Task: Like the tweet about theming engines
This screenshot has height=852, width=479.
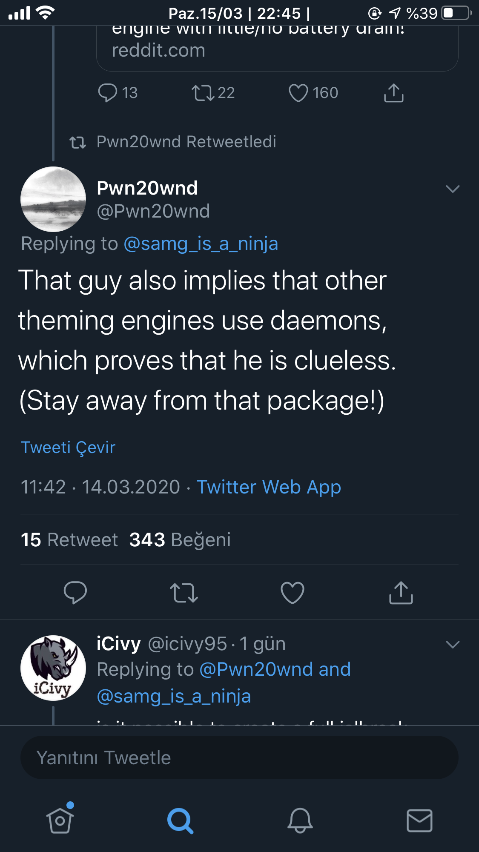Action: [x=293, y=592]
